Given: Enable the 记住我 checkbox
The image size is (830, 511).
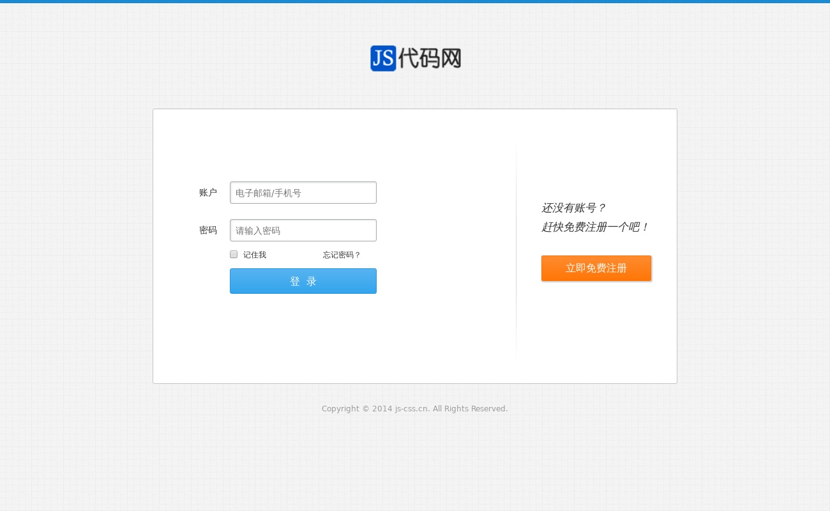Looking at the screenshot, I should (234, 254).
